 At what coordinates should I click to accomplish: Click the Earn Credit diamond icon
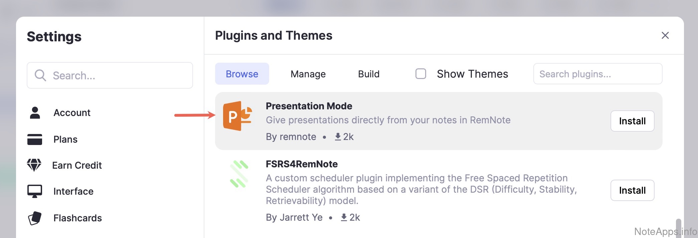[34, 165]
